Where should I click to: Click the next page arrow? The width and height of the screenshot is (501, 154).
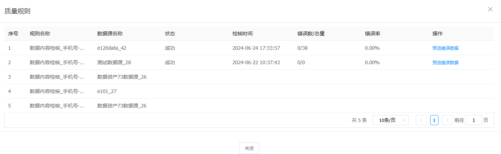(x=447, y=120)
